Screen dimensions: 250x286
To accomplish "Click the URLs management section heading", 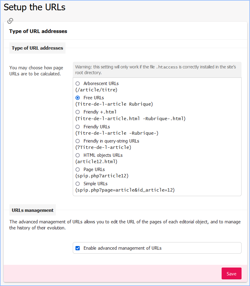I will pos(33,210).
